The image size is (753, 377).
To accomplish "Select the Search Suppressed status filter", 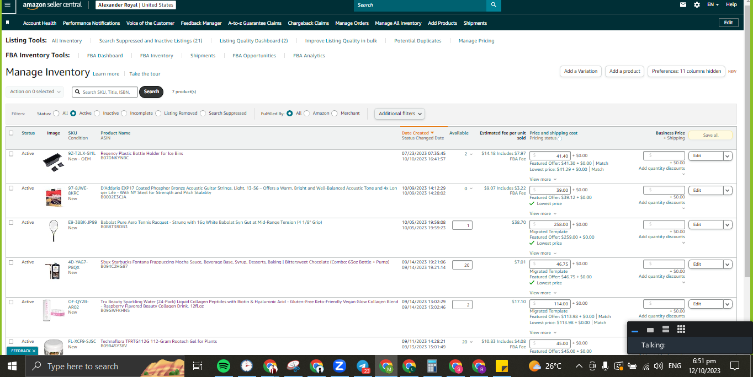I will pyautogui.click(x=203, y=114).
